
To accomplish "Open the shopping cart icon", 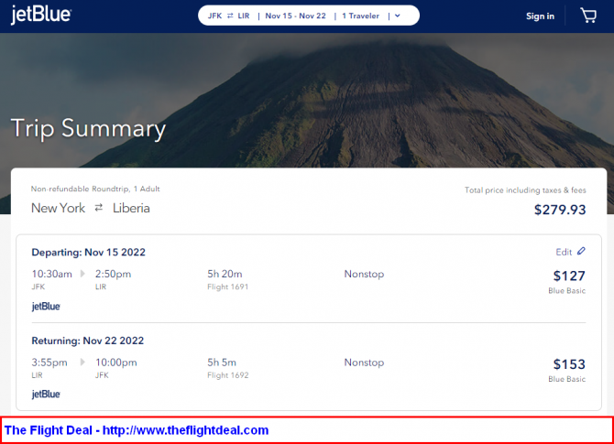I will pos(588,16).
